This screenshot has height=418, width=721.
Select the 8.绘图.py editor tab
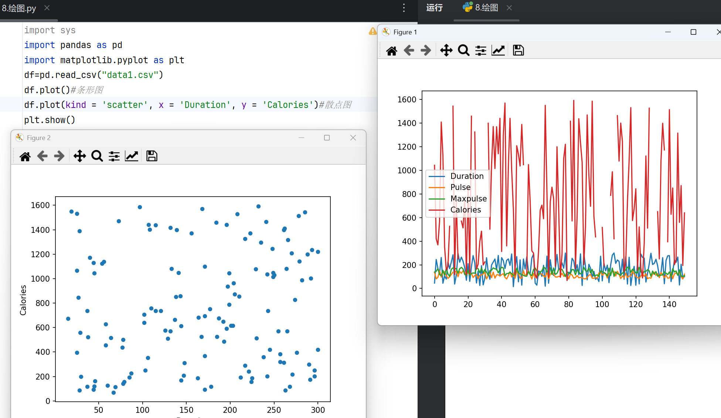tap(19, 8)
